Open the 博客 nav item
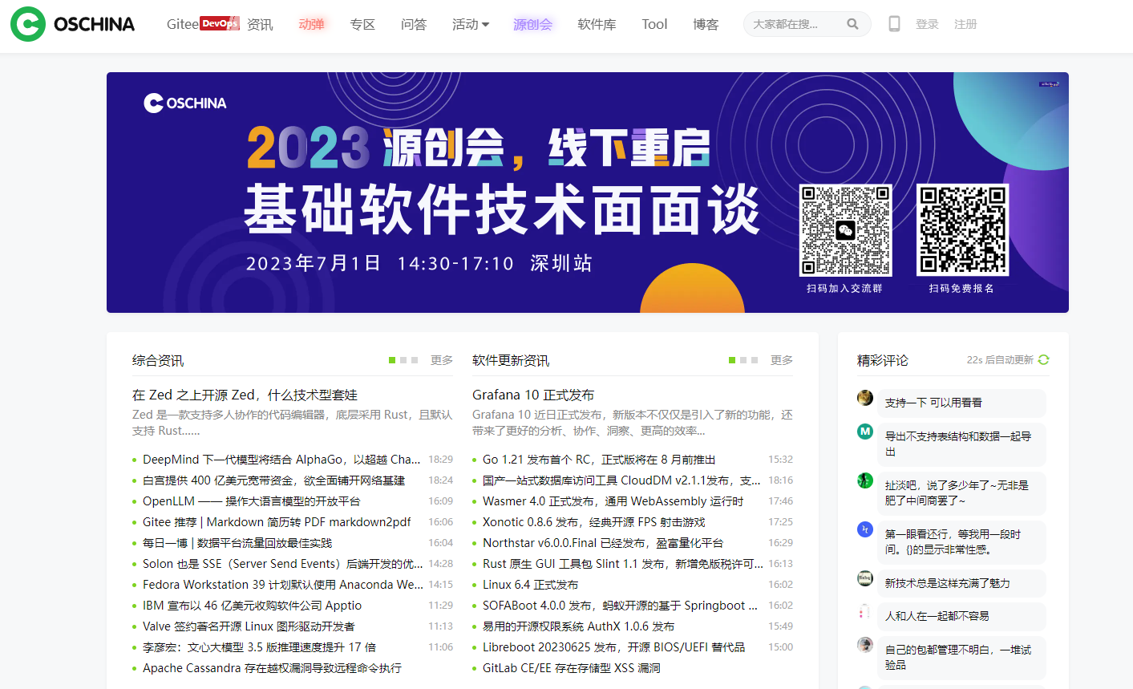 (x=706, y=24)
